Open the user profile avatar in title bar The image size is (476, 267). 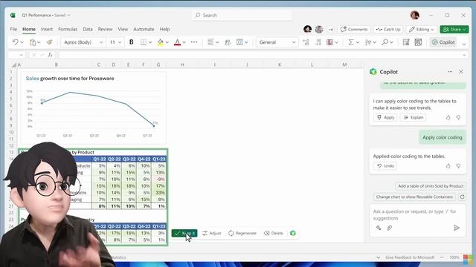[415, 15]
